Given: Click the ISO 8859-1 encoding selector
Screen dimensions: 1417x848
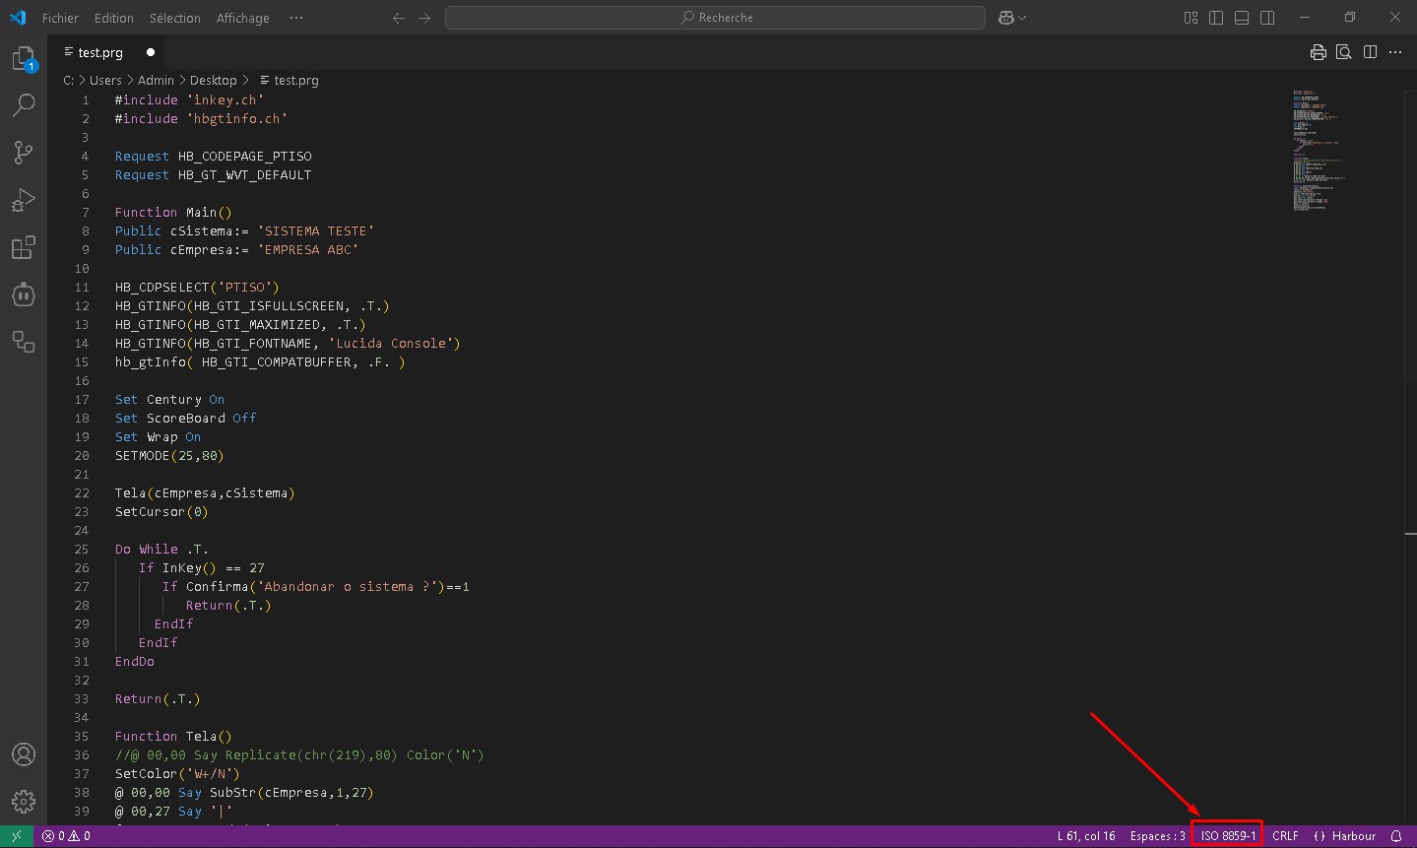Looking at the screenshot, I should 1227,836.
